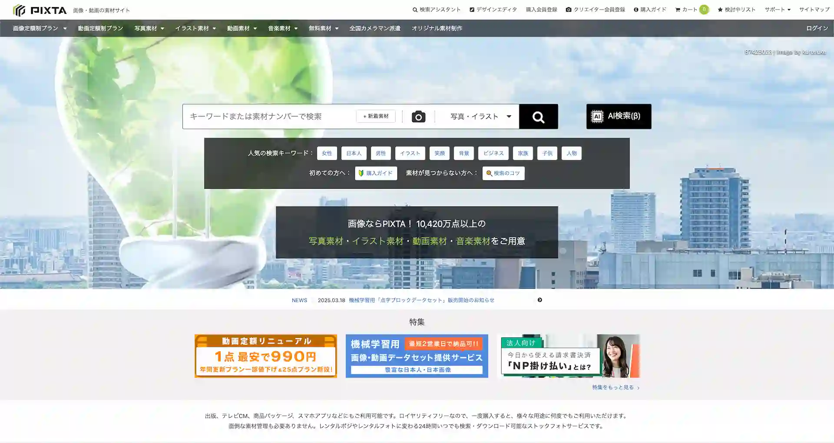This screenshot has width=834, height=443.
Task: Click the ＋新着素材 button
Action: 376,117
